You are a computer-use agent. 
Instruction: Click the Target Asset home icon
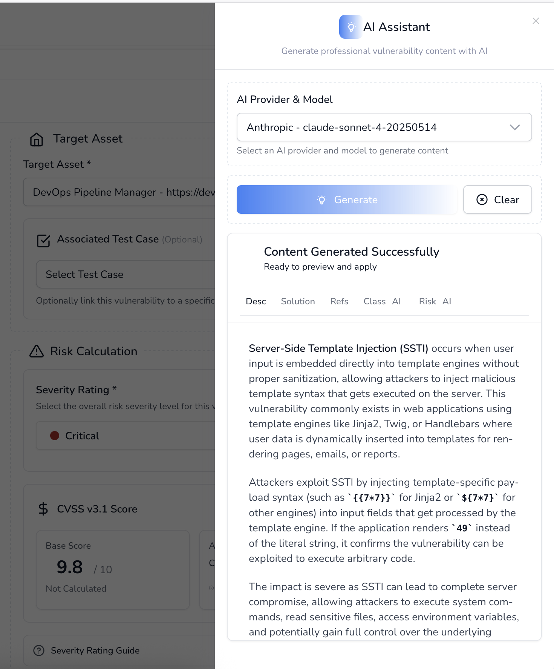click(37, 139)
